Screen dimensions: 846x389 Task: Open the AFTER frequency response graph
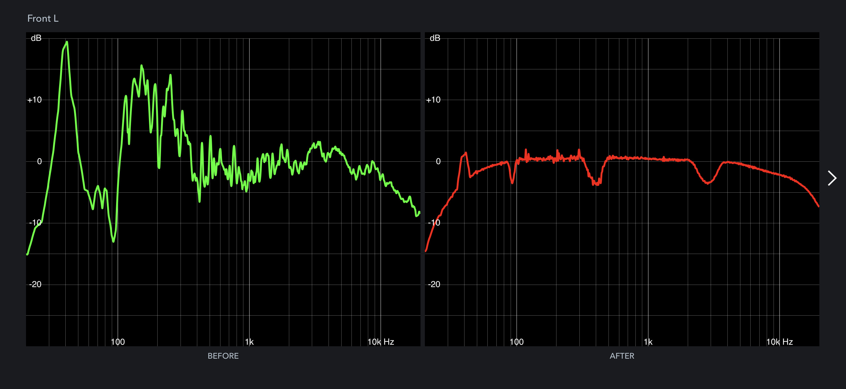(x=622, y=189)
